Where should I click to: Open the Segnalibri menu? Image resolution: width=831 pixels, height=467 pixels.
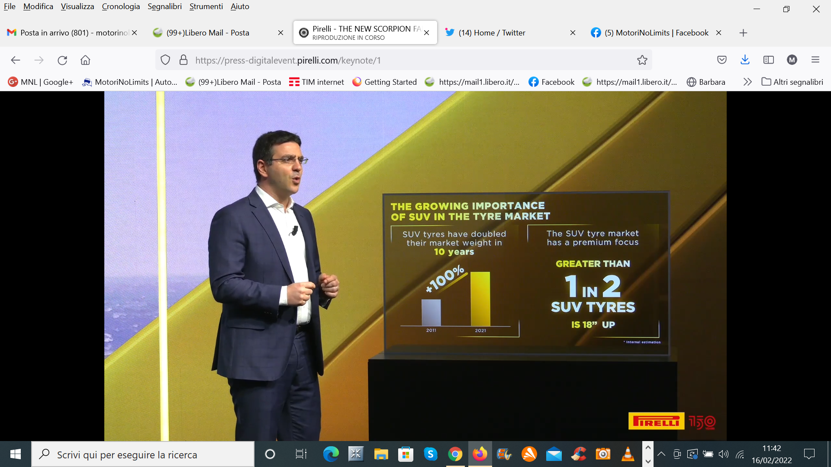click(164, 6)
